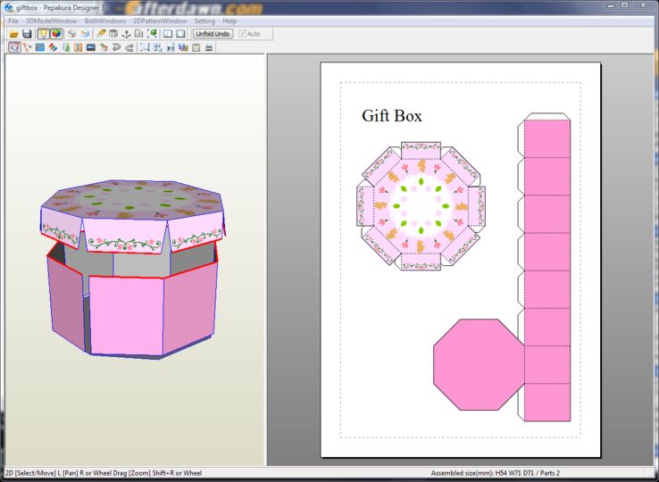The width and height of the screenshot is (659, 482).
Task: Open a file with the folder icon
Action: coord(14,34)
